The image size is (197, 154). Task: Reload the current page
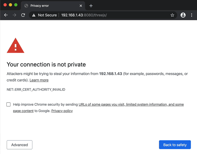tap(23, 15)
